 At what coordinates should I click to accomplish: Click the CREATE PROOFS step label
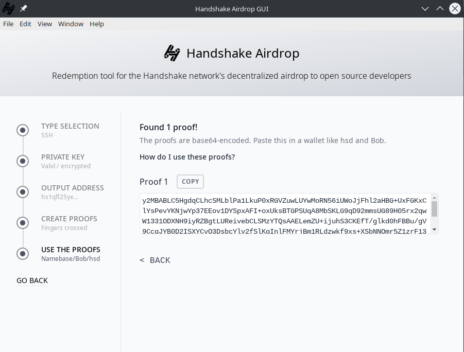pos(69,219)
